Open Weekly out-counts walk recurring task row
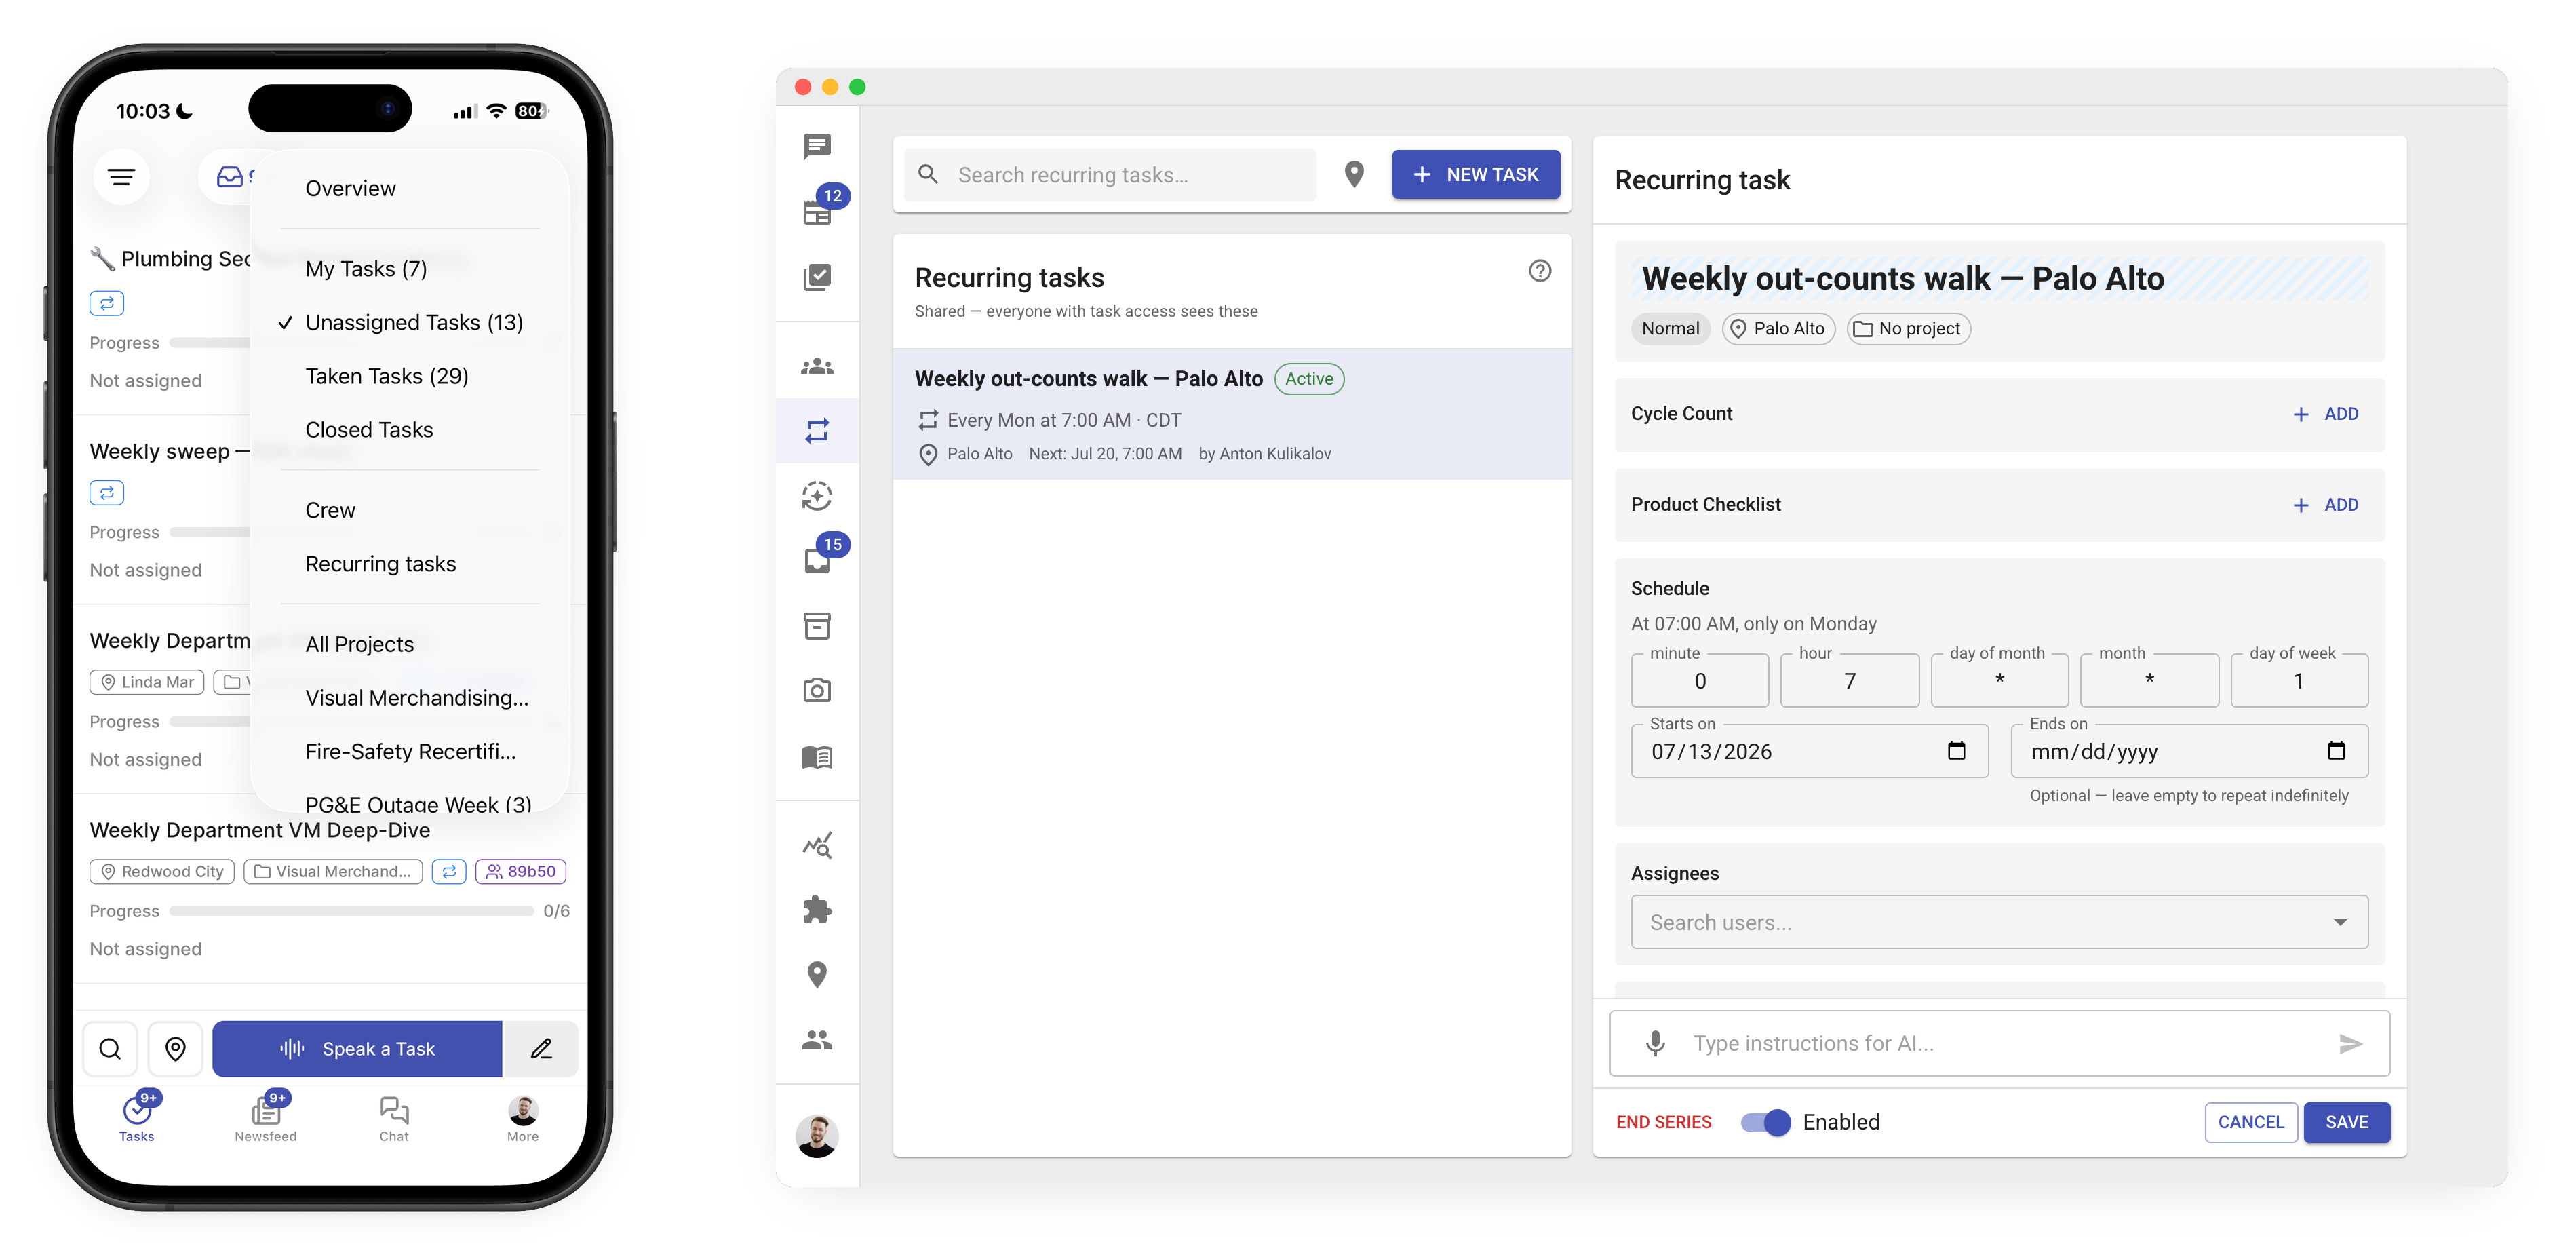Image resolution: width=2576 pixels, height=1255 pixels. click(x=1232, y=414)
